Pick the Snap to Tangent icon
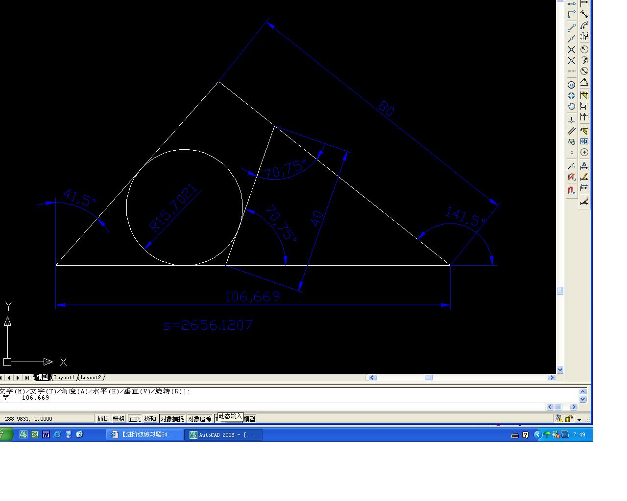This screenshot has width=627, height=501. (572, 106)
